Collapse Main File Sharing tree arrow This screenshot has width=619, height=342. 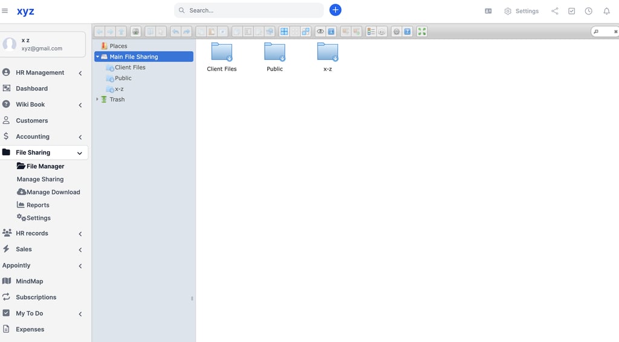click(97, 56)
